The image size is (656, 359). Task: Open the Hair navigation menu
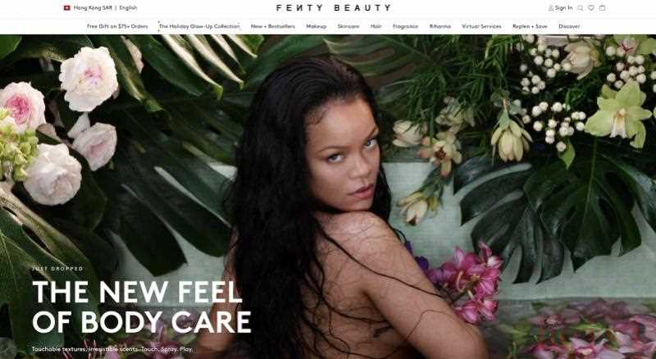tap(376, 26)
